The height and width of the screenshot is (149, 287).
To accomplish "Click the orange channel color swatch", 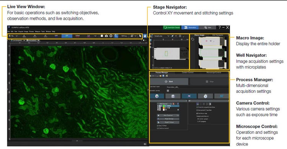I will click(164, 108).
